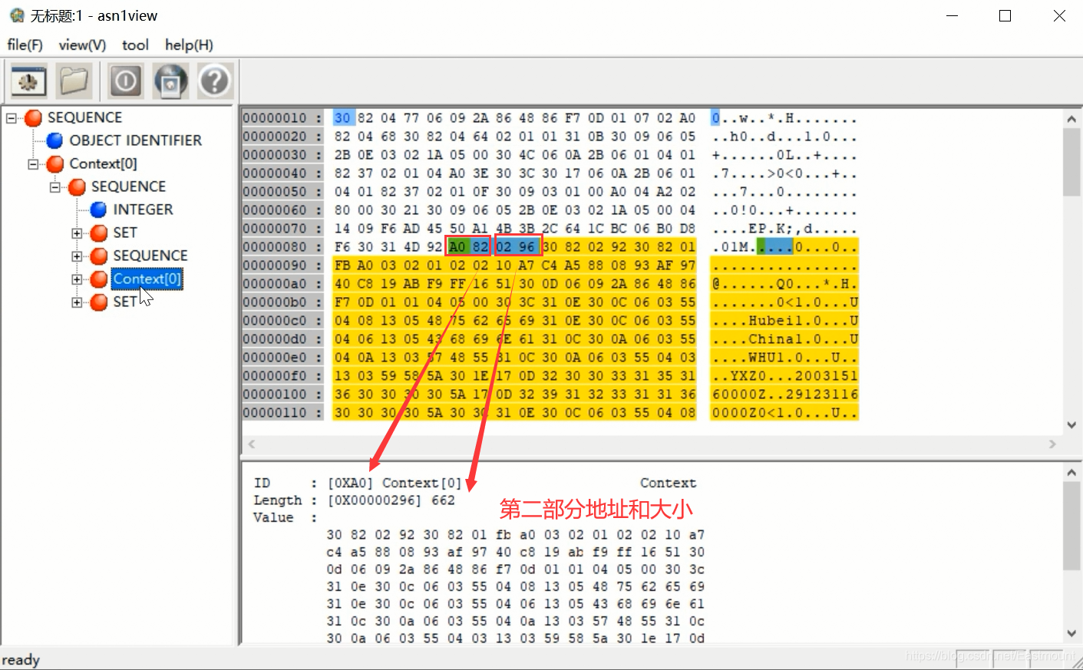Select the INTEGER tree item
The width and height of the screenshot is (1083, 670).
(x=143, y=210)
